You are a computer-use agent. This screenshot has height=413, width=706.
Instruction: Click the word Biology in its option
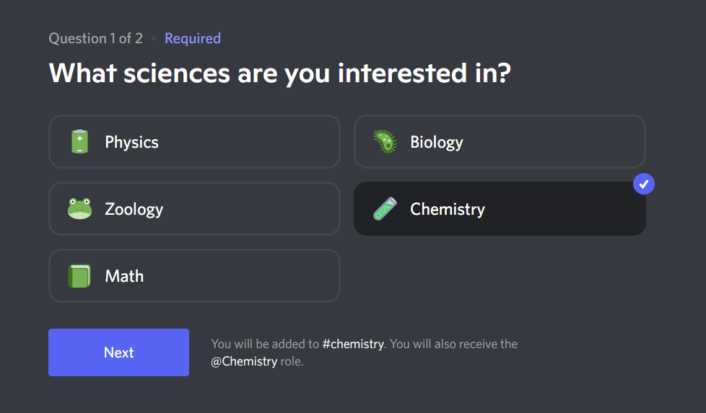tap(437, 142)
